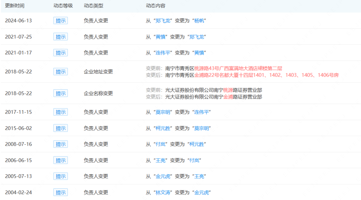Click the 动态等级 column header
This screenshot has width=361, height=200.
point(63,6)
